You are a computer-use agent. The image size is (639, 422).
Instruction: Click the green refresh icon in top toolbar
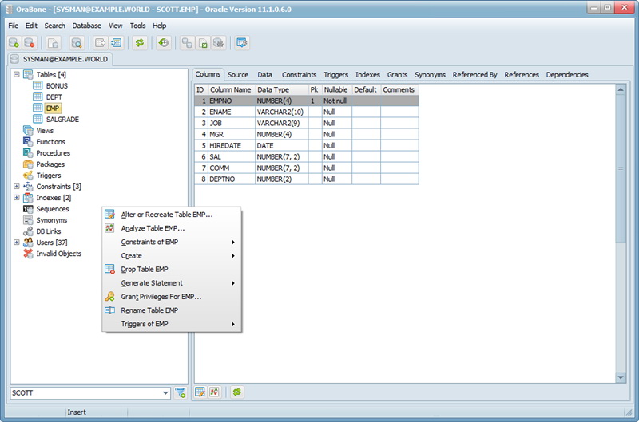click(140, 43)
